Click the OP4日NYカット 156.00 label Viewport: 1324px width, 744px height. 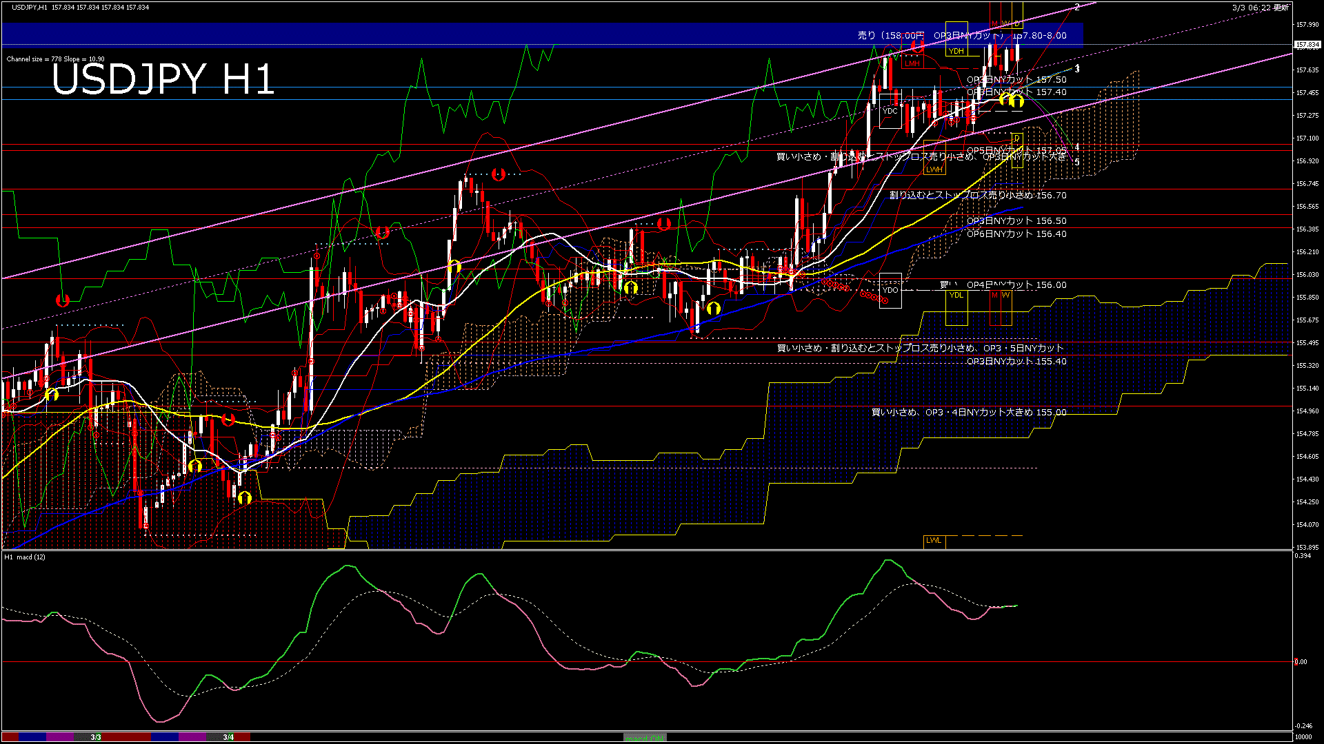(x=1016, y=285)
